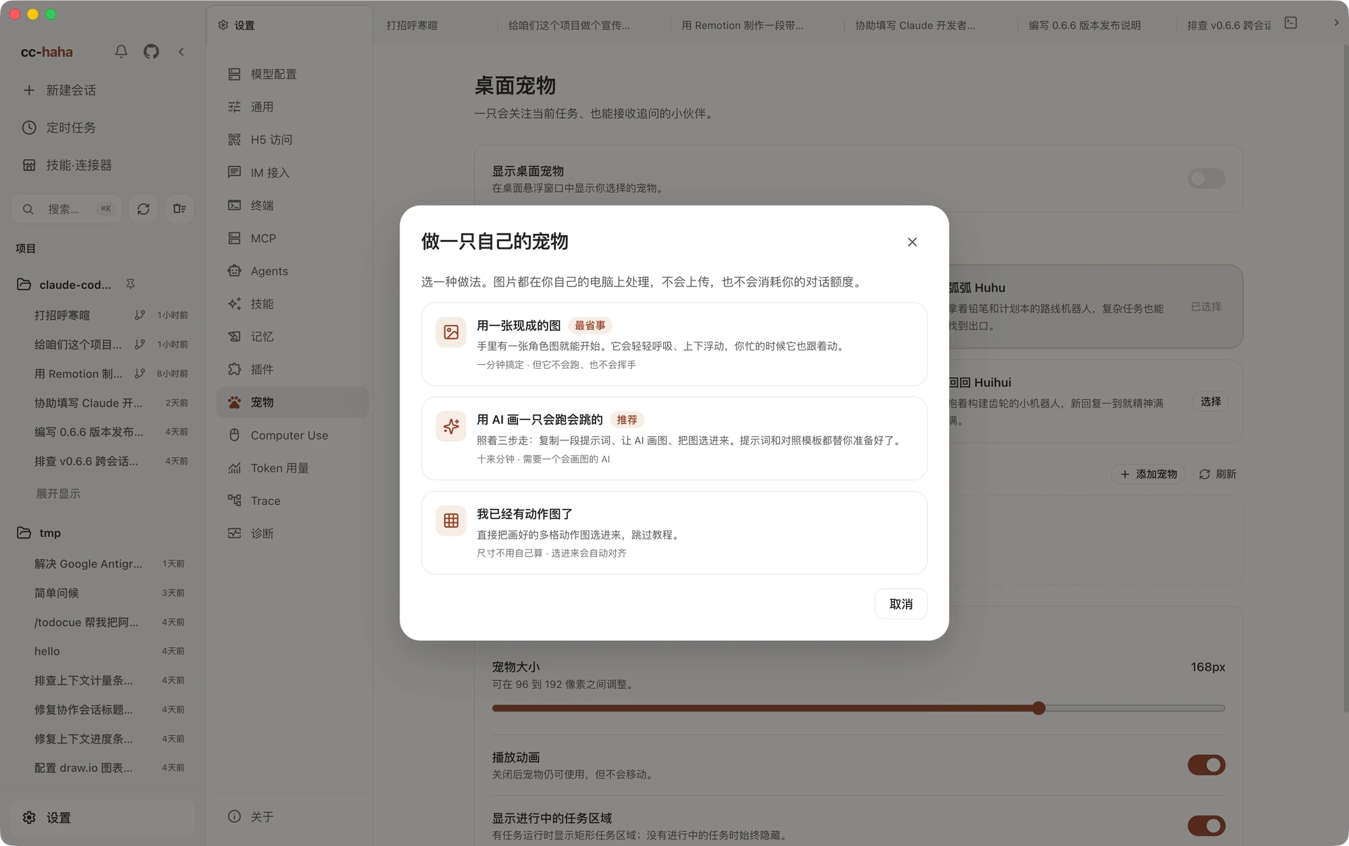Image resolution: width=1349 pixels, height=846 pixels.
Task: Click the delete-list icon beside refresh
Action: (x=179, y=209)
